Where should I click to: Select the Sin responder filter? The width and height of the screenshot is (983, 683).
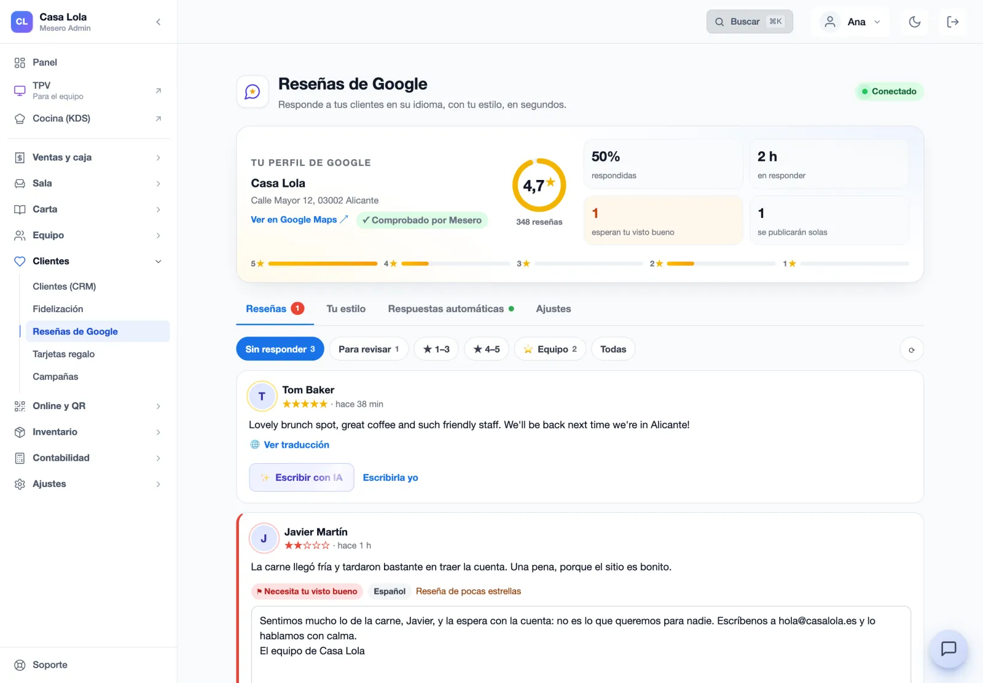pos(280,349)
